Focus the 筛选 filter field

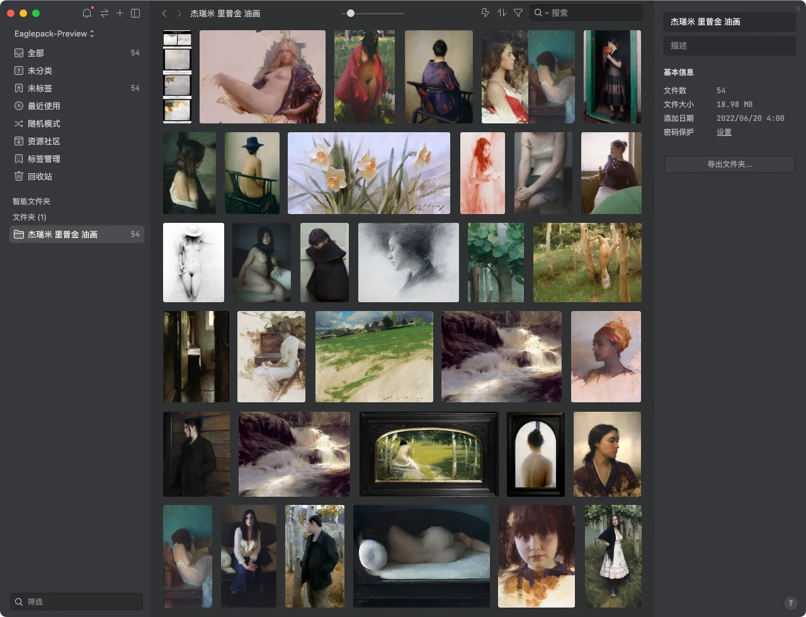76,601
